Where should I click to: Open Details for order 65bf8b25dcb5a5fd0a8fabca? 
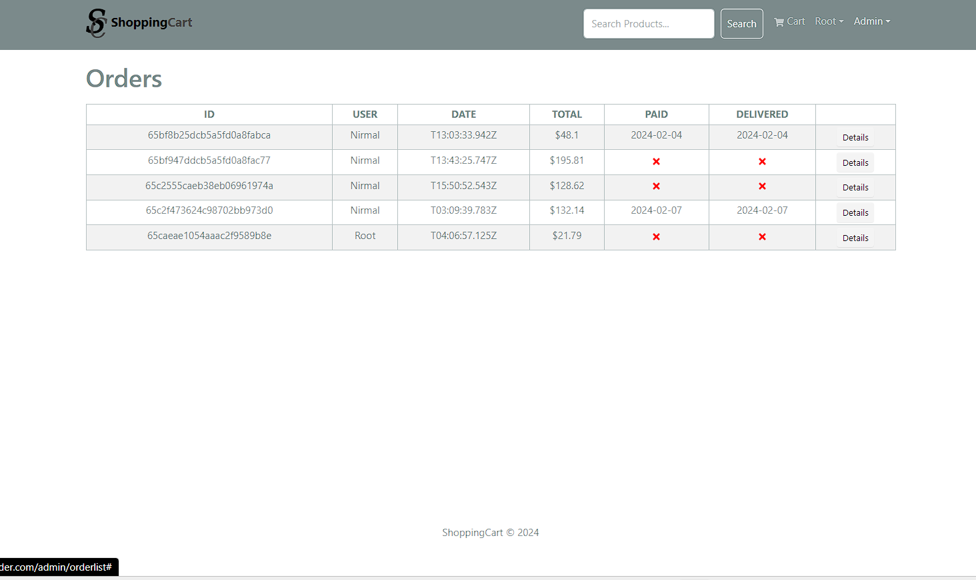[855, 138]
